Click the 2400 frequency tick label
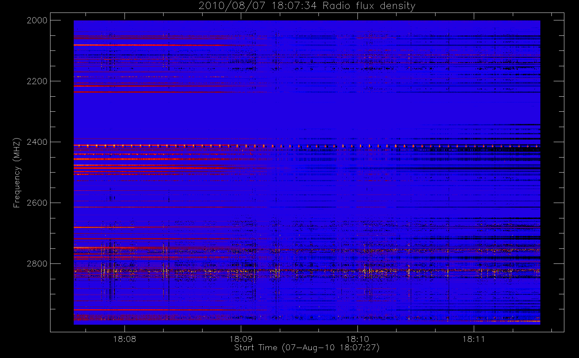Screen dimensions: 579x358 click(x=37, y=142)
